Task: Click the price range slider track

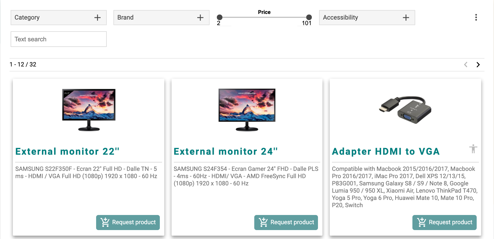Action: pyautogui.click(x=264, y=17)
